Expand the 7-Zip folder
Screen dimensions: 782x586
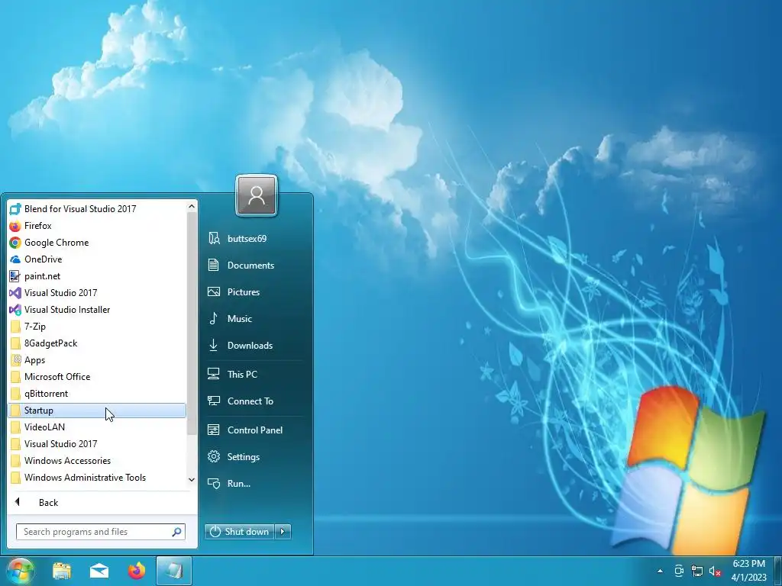(x=97, y=327)
